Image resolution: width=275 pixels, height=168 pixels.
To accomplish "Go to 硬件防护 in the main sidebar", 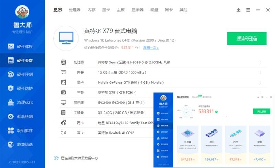I will [x=22, y=88].
